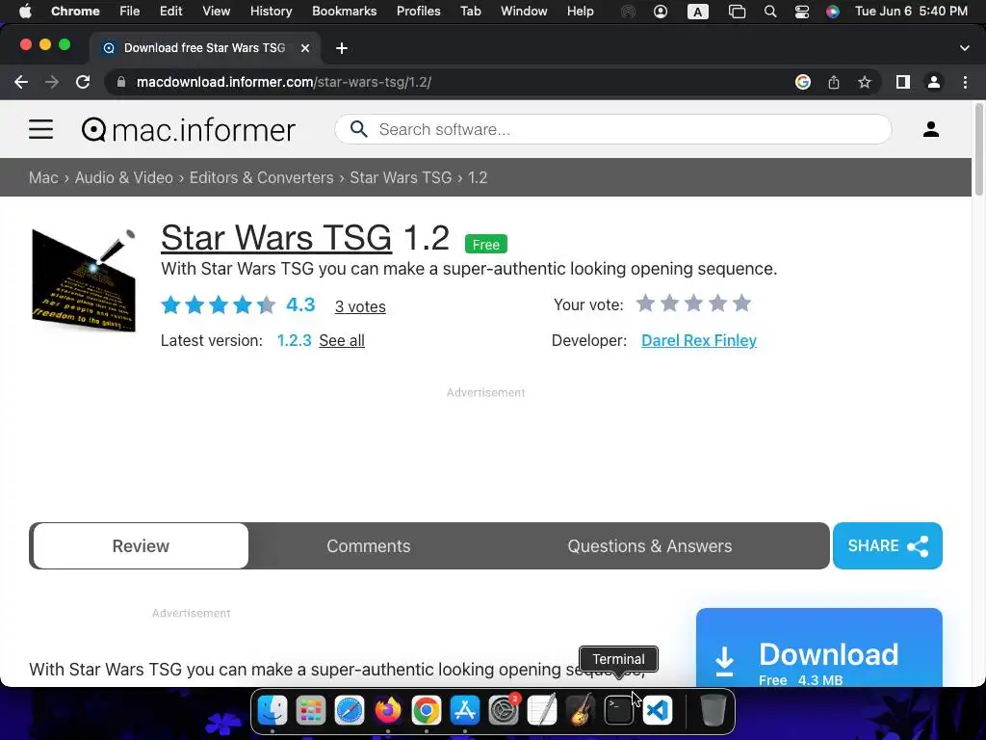
Task: Click the search magnifier icon in search box
Action: click(358, 129)
